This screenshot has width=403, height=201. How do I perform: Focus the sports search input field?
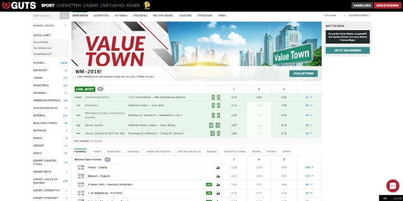click(x=46, y=16)
